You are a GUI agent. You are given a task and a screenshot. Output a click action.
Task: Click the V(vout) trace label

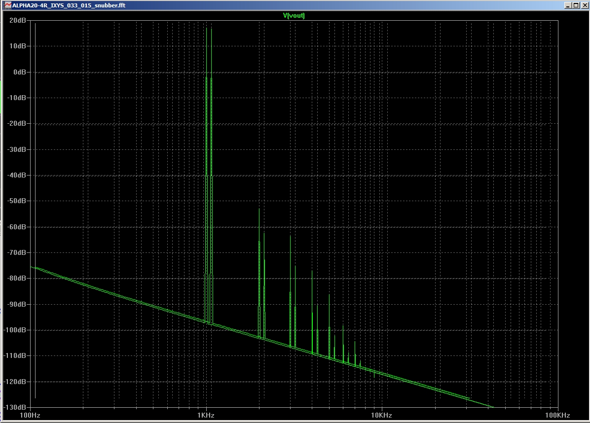tap(294, 15)
